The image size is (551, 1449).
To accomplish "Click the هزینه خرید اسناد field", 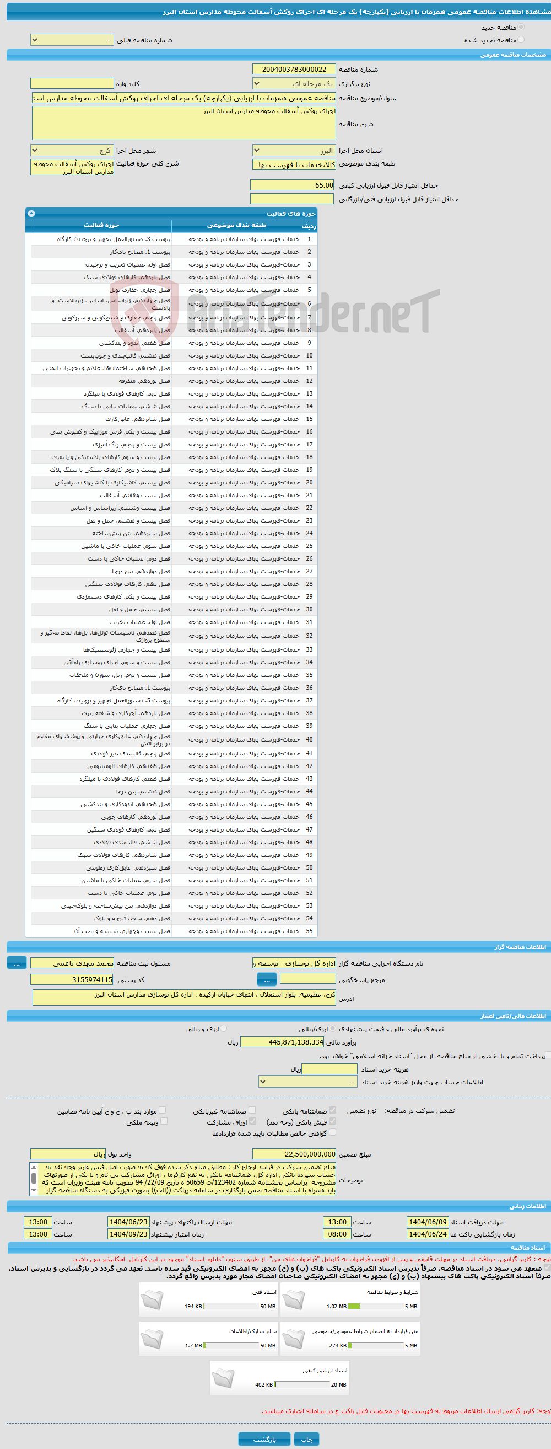I will [x=329, y=1068].
